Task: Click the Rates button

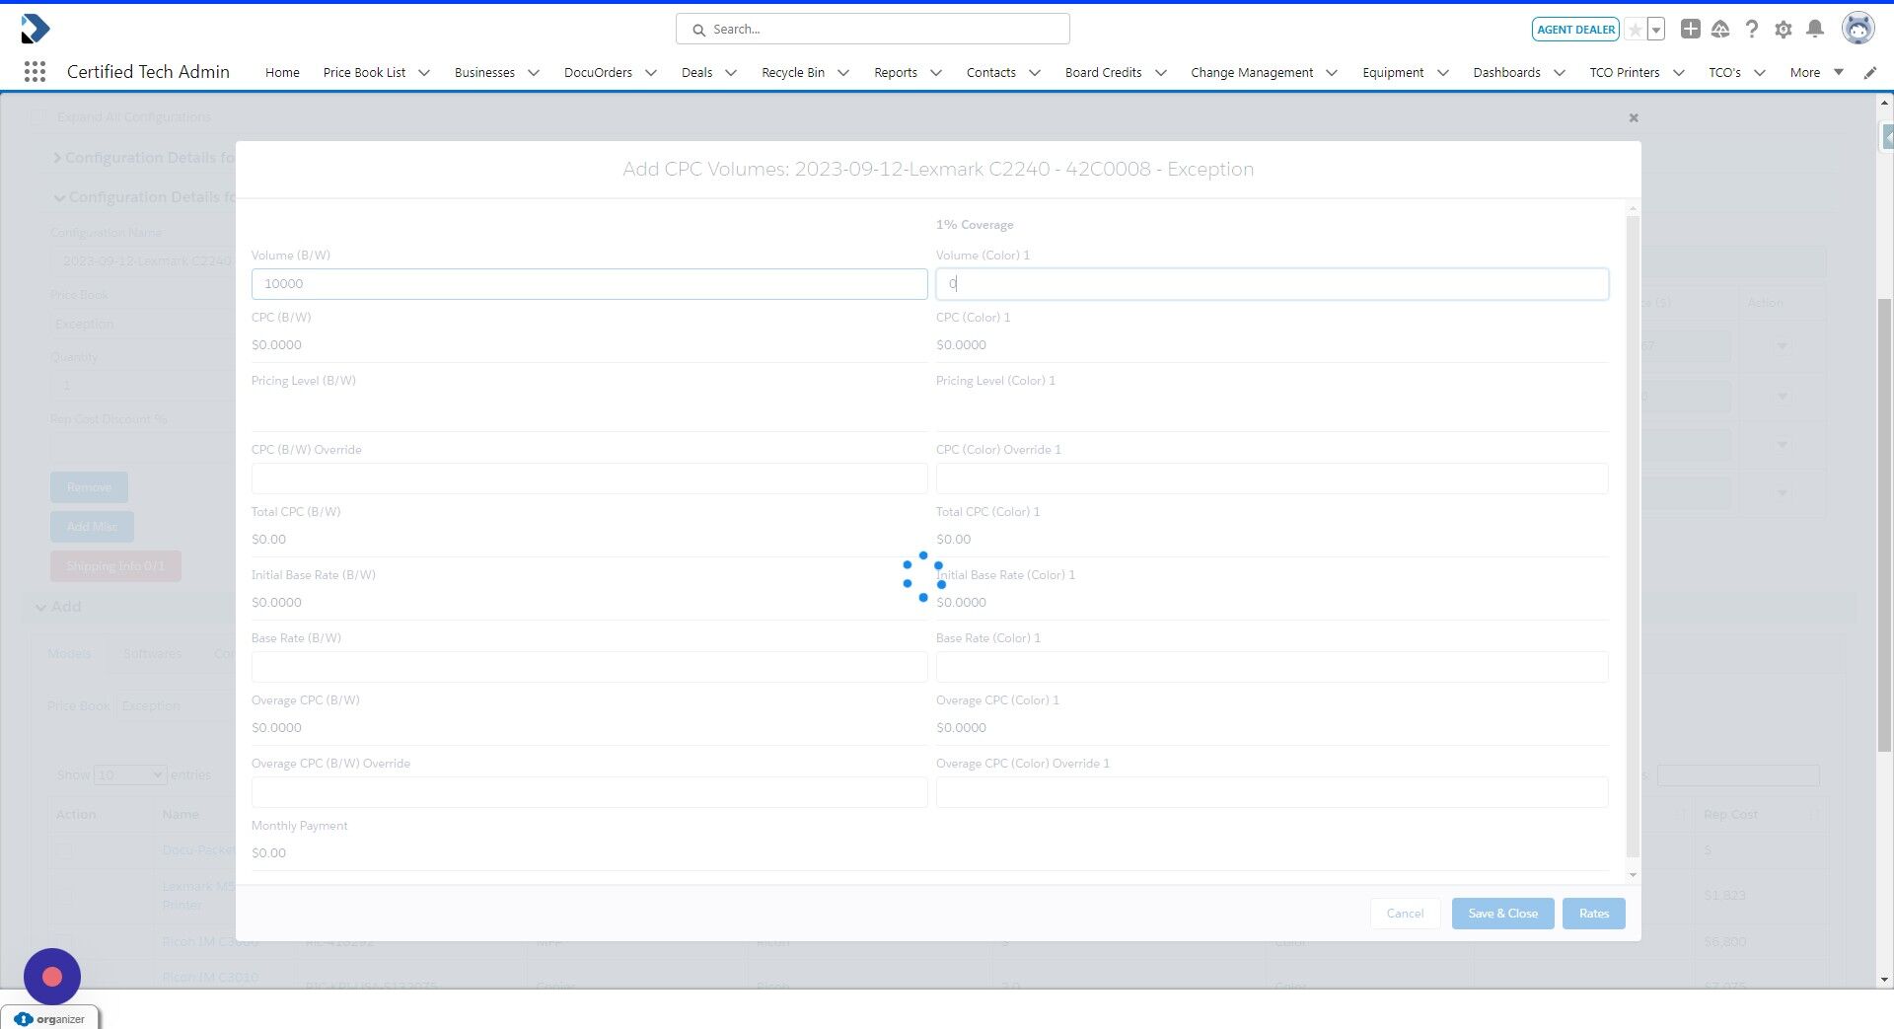Action: [1593, 914]
